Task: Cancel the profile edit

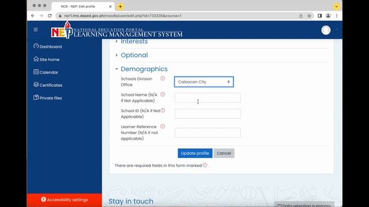Action: [x=224, y=153]
